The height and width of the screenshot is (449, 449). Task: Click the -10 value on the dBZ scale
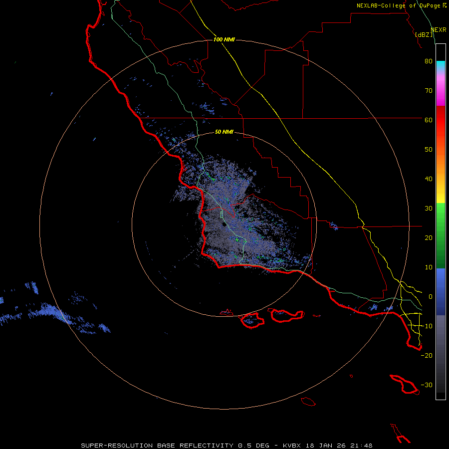click(427, 326)
